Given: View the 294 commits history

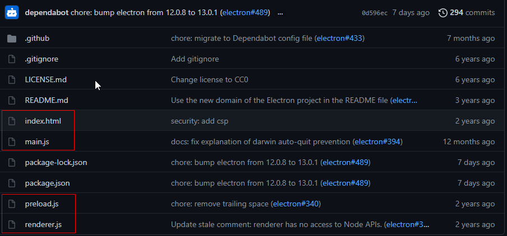Looking at the screenshot, I should point(472,12).
